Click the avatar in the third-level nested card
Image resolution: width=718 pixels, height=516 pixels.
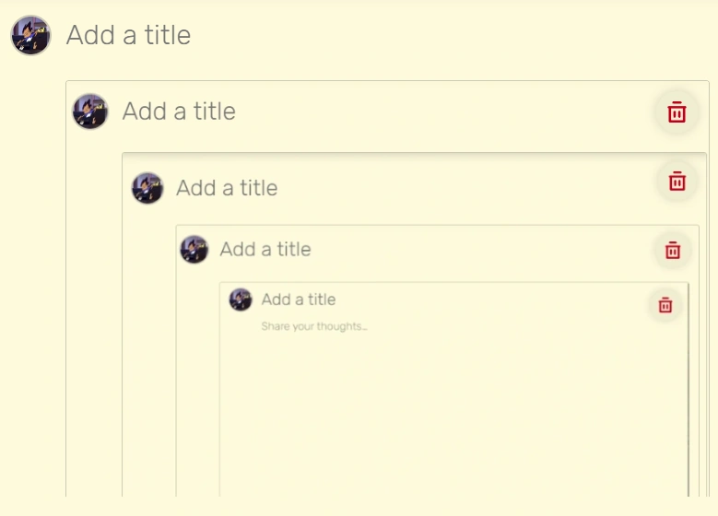[194, 250]
